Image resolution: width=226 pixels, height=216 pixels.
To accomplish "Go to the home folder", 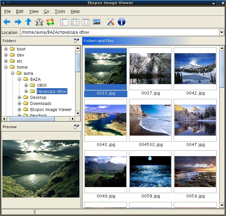I will [39, 22].
